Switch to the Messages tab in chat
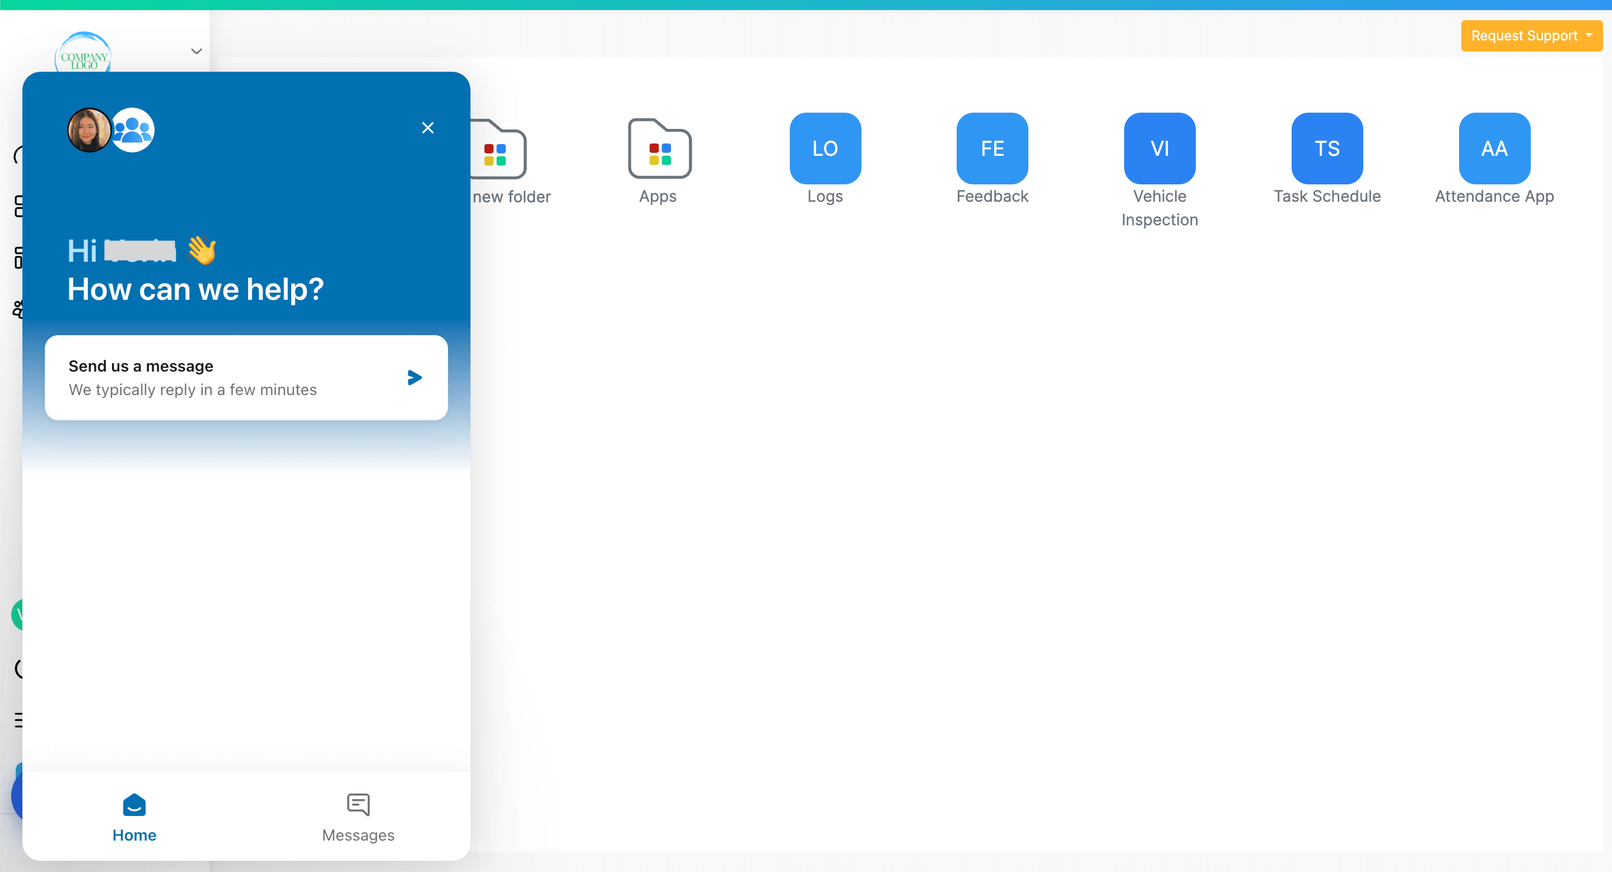This screenshot has width=1612, height=872. (358, 818)
